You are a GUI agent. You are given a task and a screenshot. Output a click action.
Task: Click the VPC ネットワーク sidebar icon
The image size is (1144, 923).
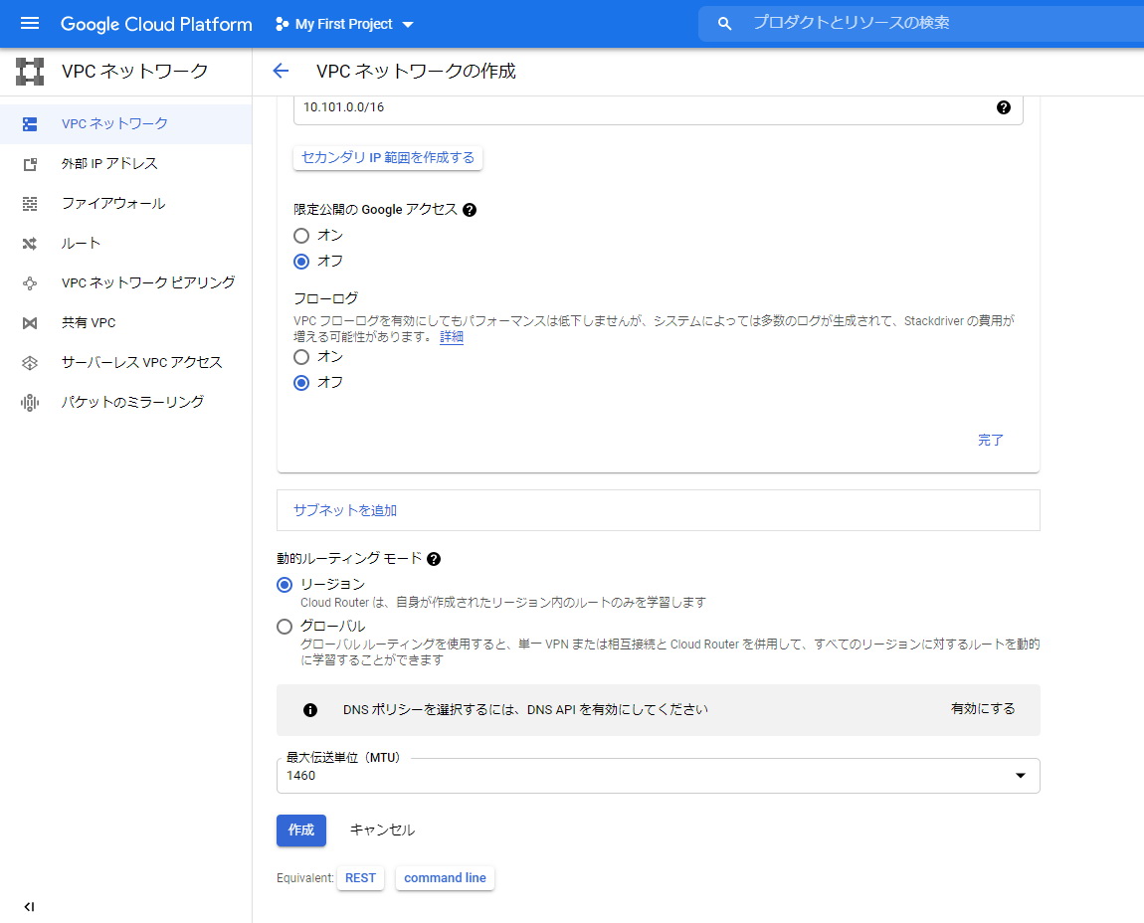coord(30,124)
